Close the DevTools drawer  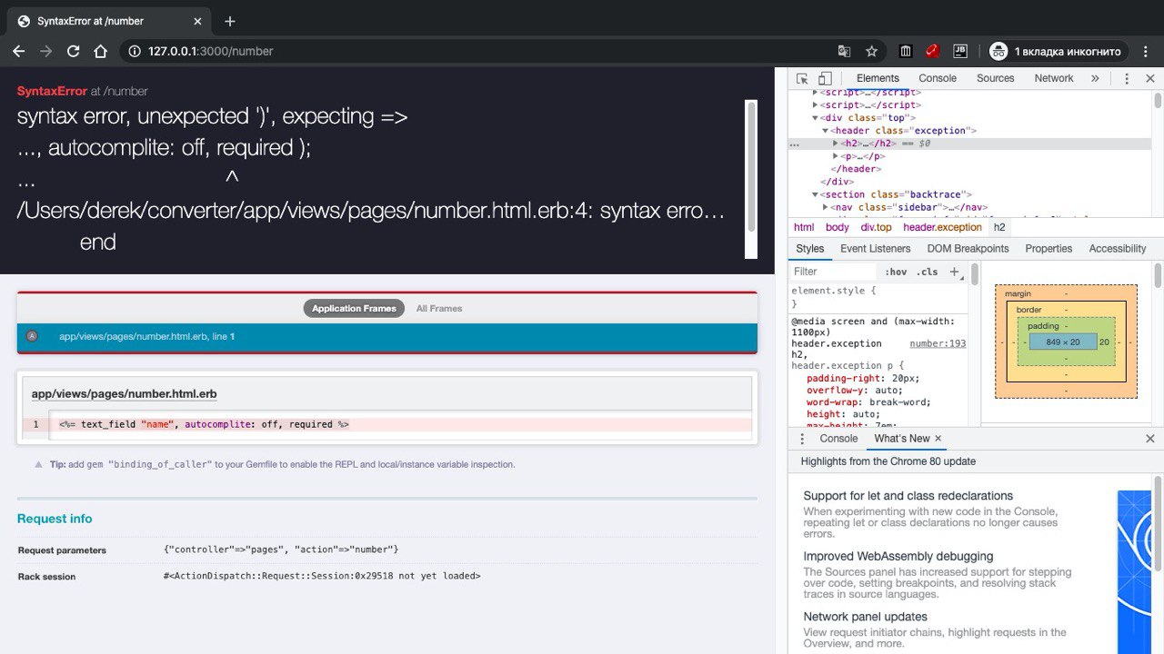click(x=1150, y=439)
